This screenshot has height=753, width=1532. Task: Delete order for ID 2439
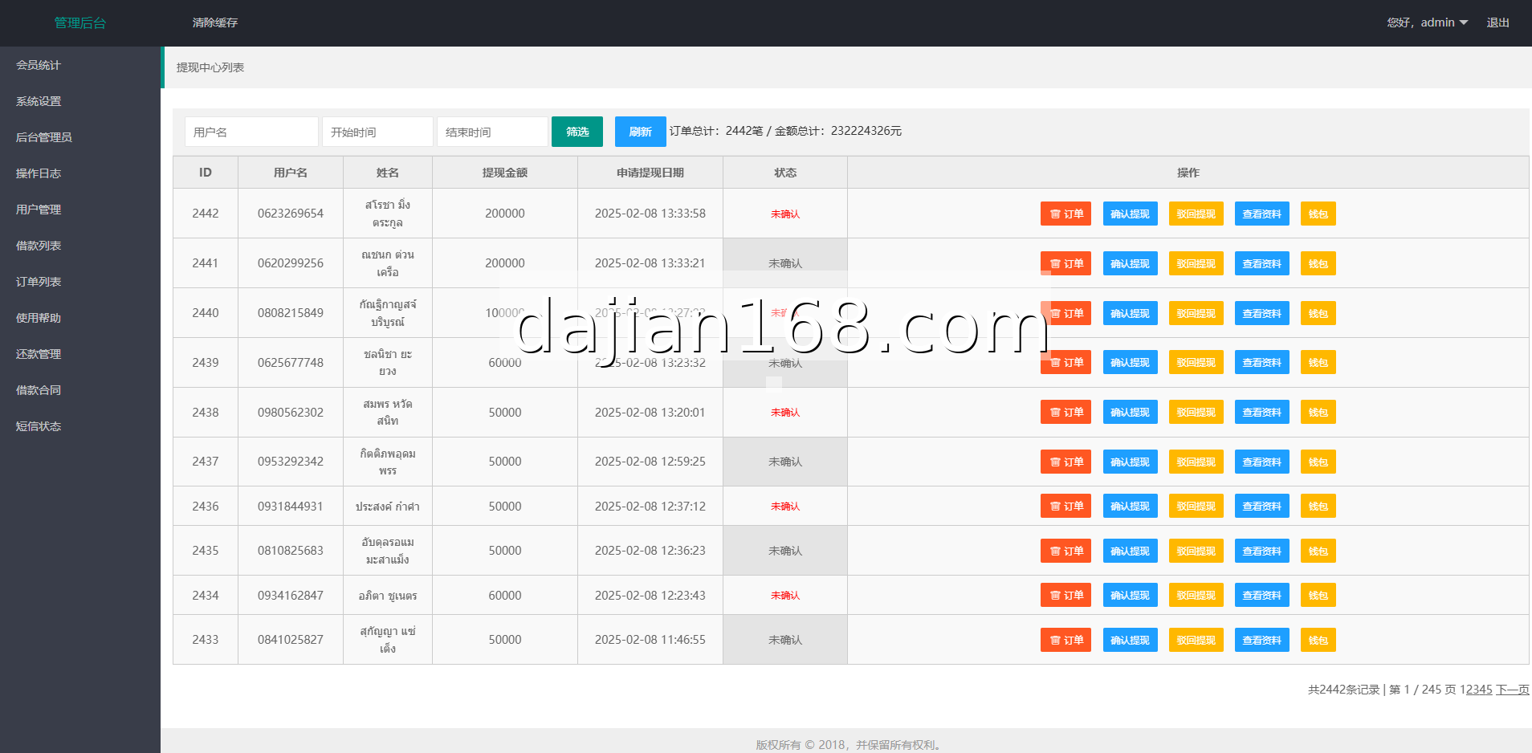click(1065, 362)
